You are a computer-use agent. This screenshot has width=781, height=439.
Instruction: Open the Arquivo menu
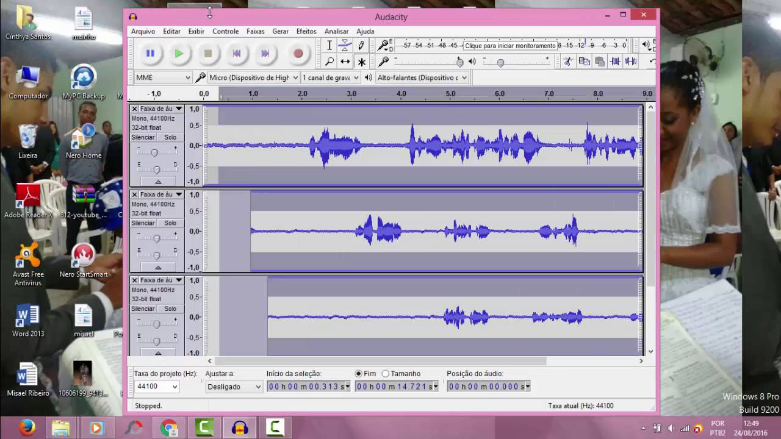click(143, 31)
